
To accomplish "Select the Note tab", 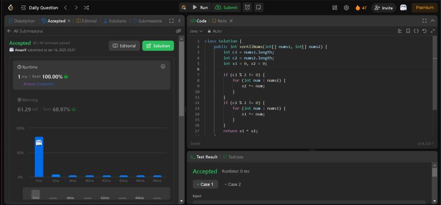I will click(x=219, y=21).
